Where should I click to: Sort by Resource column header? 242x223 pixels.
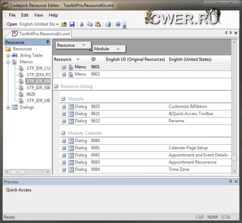click(x=71, y=59)
